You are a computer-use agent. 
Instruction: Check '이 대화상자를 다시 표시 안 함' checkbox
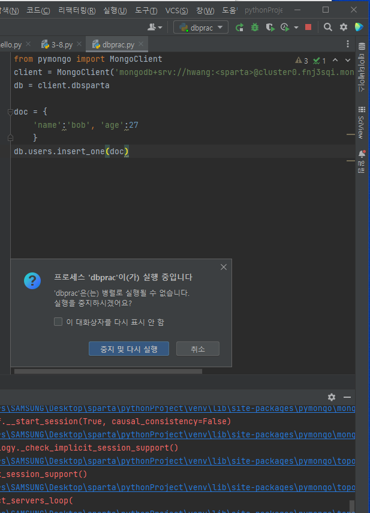pyautogui.click(x=58, y=322)
